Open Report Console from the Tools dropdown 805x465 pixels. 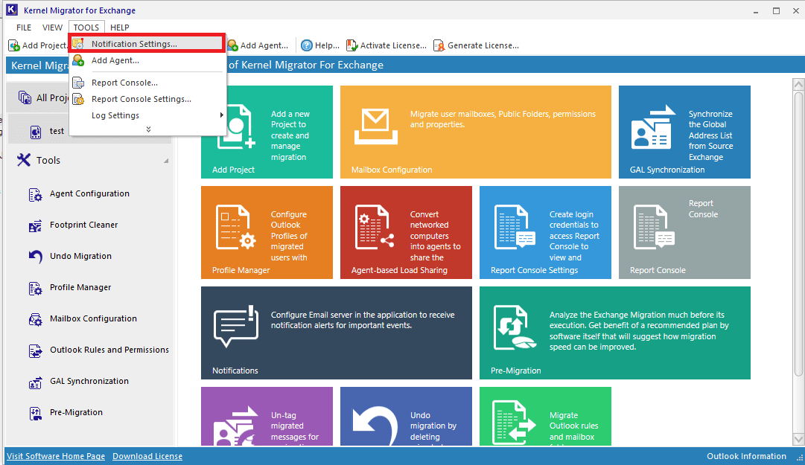pos(147,83)
